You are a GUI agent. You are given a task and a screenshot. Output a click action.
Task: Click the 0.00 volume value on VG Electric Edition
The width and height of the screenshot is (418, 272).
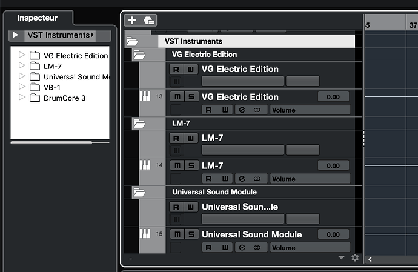click(333, 97)
